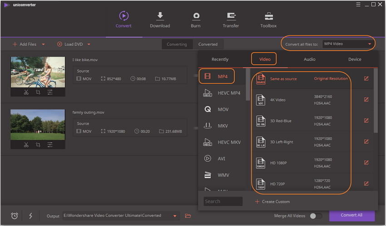The height and width of the screenshot is (226, 386).
Task: Open the schedule alarm clock icon
Action: [x=15, y=216]
